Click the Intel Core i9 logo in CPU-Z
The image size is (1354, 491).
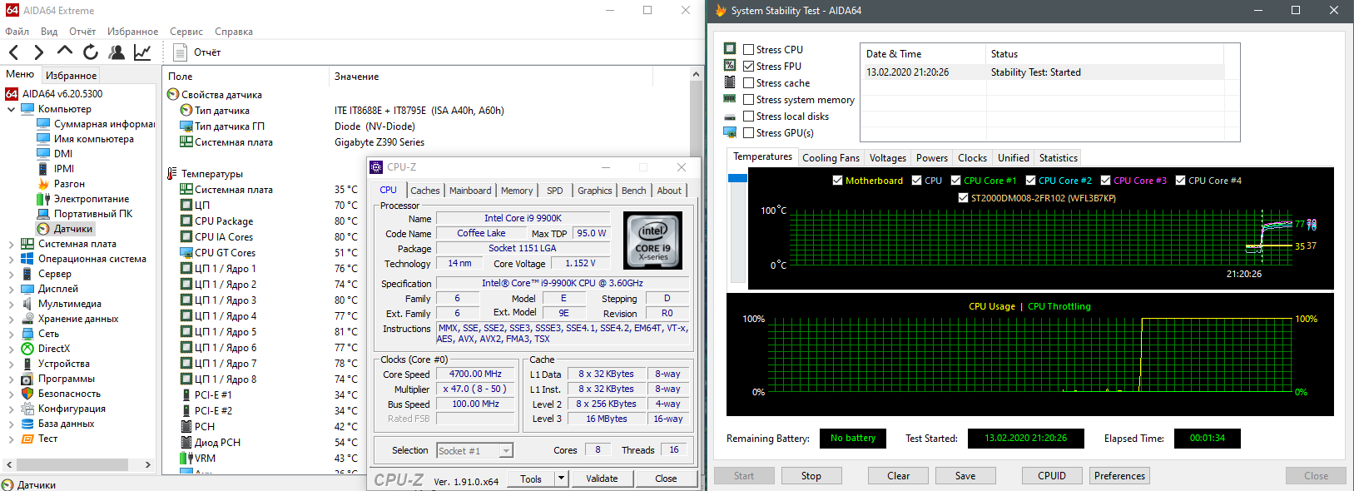tap(653, 240)
